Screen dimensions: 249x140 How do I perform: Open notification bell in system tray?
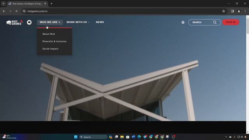[x=245, y=137]
